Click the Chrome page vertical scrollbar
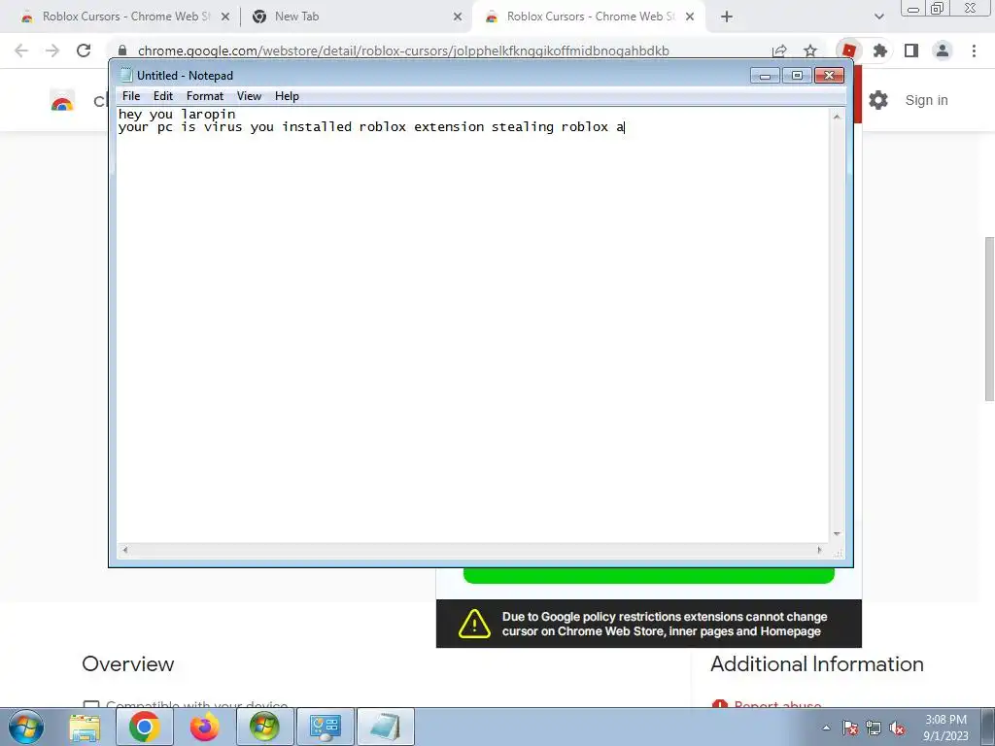The height and width of the screenshot is (746, 995). tap(988, 319)
